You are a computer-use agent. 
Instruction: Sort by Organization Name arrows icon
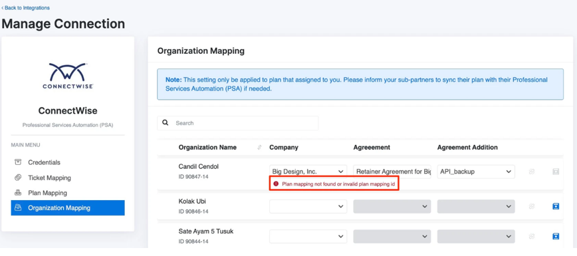[259, 148]
